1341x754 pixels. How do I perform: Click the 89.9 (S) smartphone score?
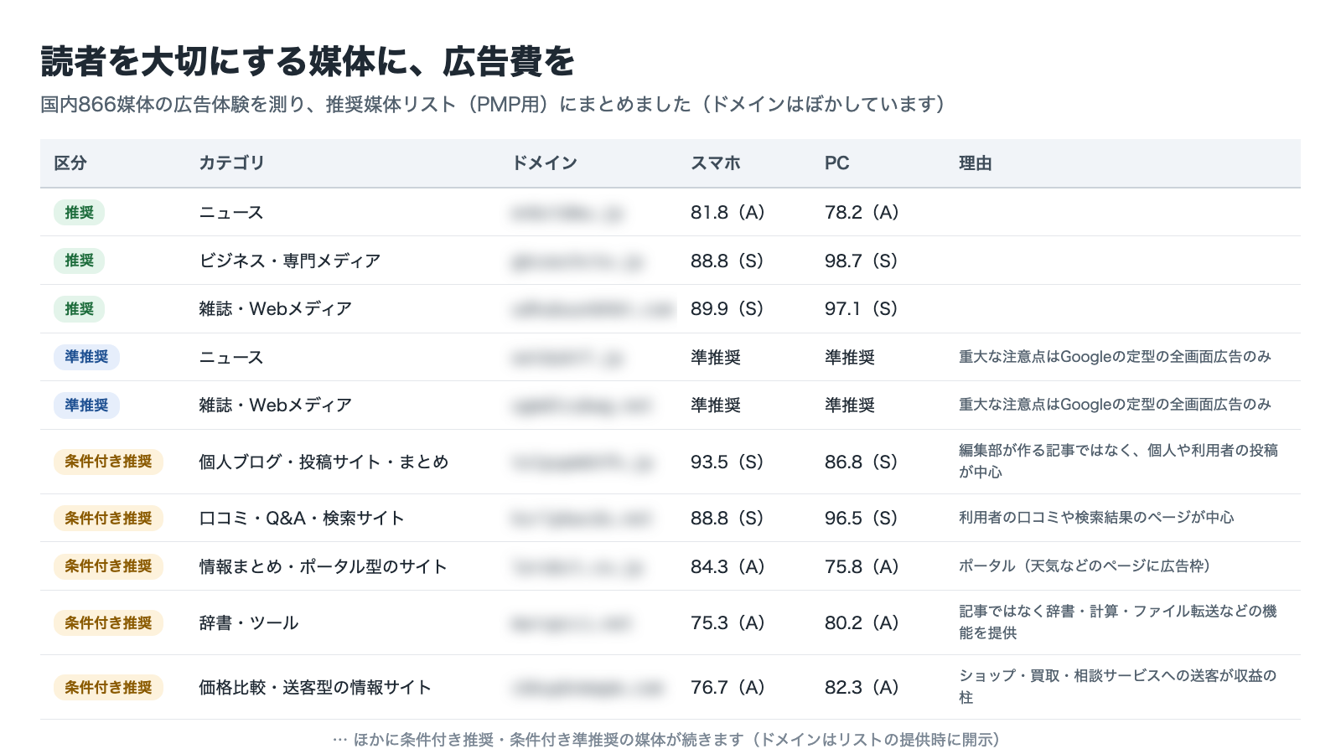point(727,309)
